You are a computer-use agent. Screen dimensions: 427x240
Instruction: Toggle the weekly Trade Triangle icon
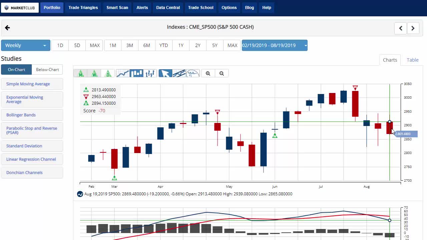pyautogui.click(x=94, y=73)
